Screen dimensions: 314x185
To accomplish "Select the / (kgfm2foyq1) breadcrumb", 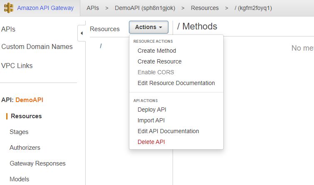I will 253,8.
